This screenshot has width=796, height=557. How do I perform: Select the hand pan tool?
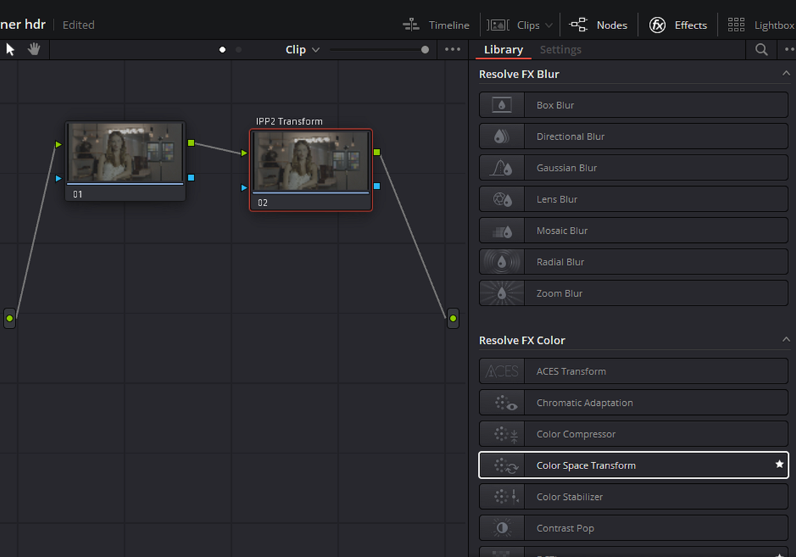tap(34, 49)
